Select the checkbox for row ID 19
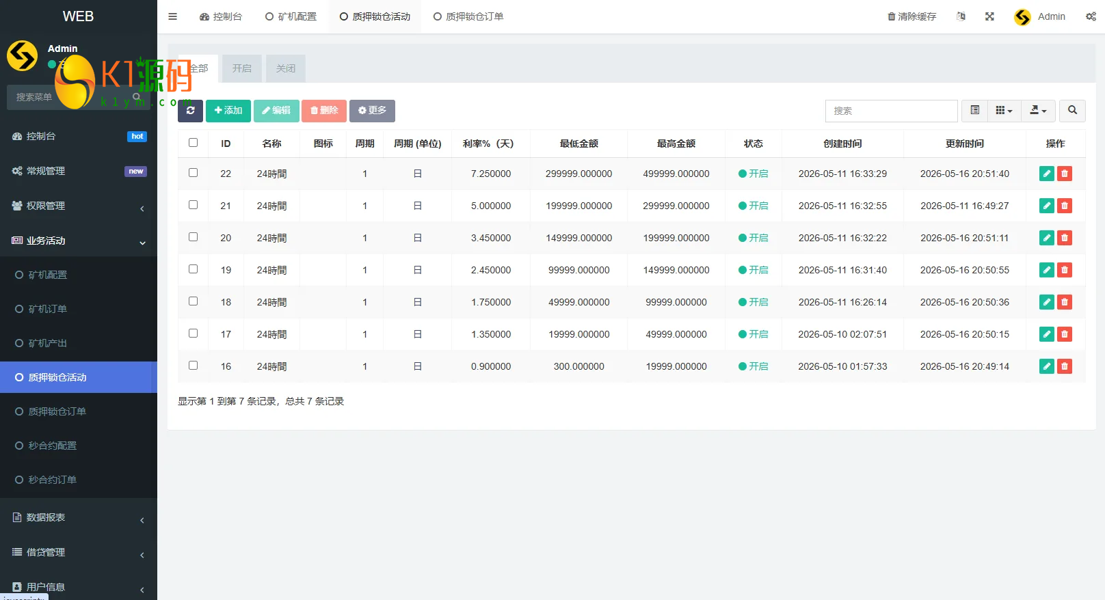Image resolution: width=1105 pixels, height=600 pixels. pyautogui.click(x=194, y=269)
